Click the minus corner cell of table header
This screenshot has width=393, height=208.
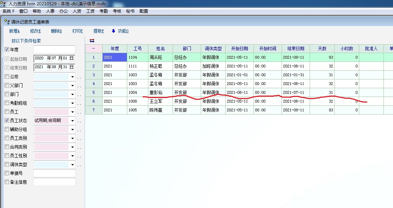pos(94,49)
